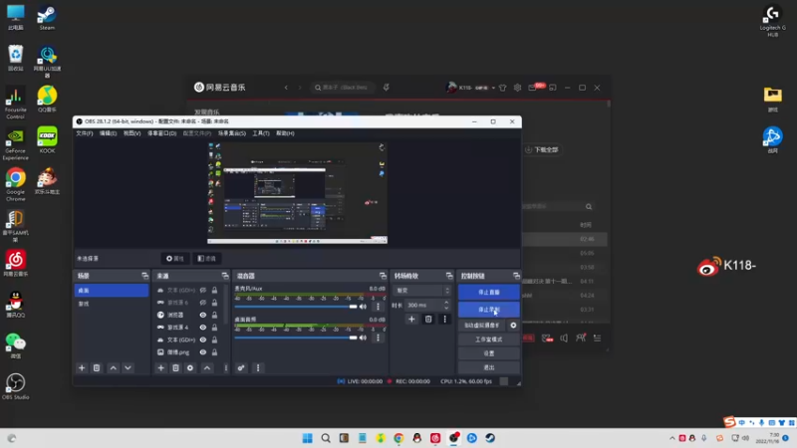Click the 停止录制 button

tap(489, 310)
